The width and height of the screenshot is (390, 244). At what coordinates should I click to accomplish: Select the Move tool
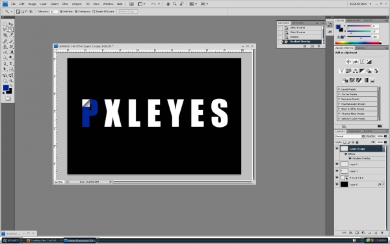[10, 24]
